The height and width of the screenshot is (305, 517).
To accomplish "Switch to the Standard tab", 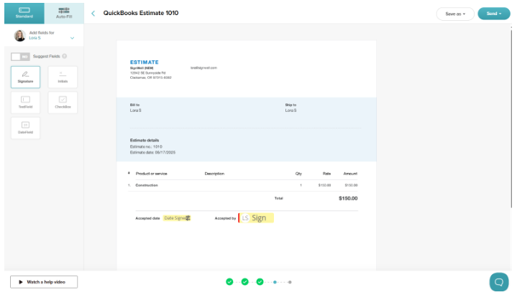I will click(x=24, y=12).
